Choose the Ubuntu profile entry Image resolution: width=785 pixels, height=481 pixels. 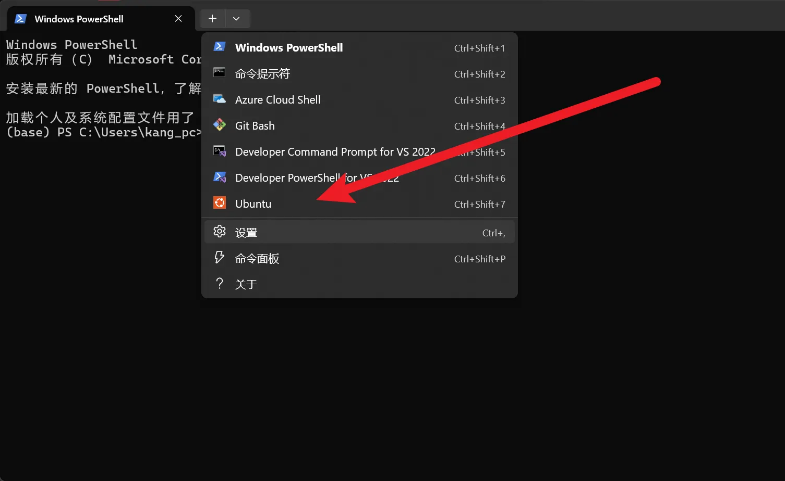tap(359, 204)
